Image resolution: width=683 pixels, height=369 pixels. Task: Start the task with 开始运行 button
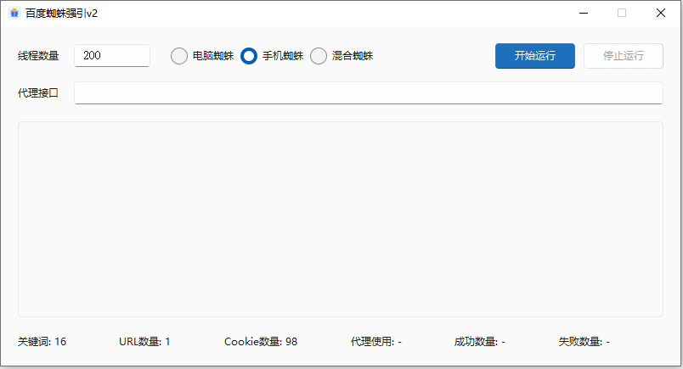click(x=535, y=56)
